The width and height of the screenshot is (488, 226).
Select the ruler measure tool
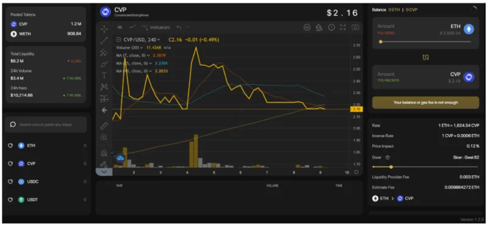coord(104,125)
